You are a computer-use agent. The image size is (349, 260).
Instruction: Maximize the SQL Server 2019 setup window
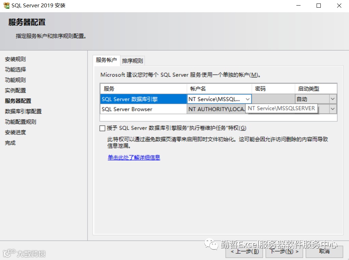pos(319,6)
